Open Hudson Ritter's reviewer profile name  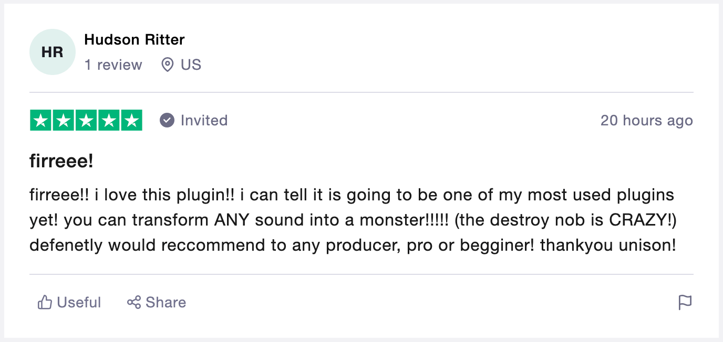[x=135, y=39]
